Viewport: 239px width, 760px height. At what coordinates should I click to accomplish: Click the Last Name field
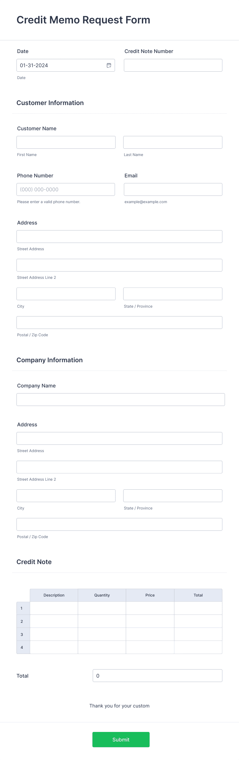pyautogui.click(x=173, y=142)
